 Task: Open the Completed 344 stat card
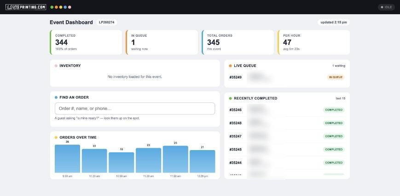click(86, 42)
